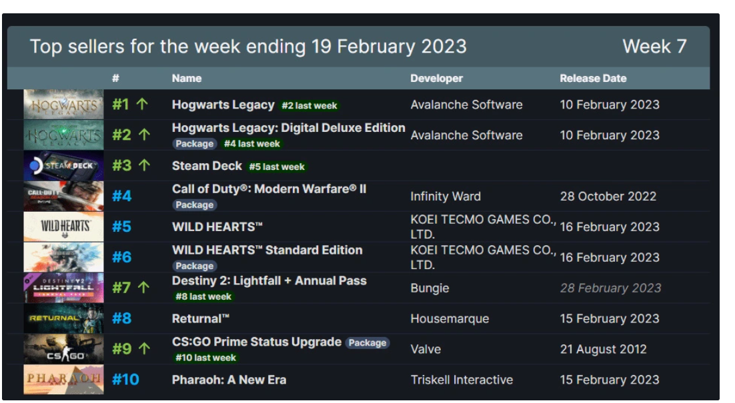Click the '#10 last week' badge
The height and width of the screenshot is (403, 735).
tap(206, 358)
